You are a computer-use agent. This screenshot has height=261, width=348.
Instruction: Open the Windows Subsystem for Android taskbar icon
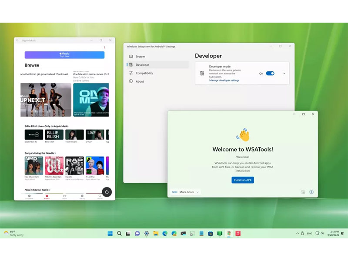[x=220, y=234]
